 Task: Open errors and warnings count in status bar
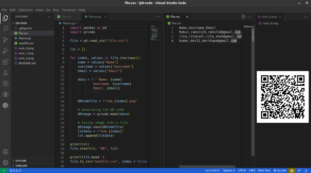click(15, 170)
